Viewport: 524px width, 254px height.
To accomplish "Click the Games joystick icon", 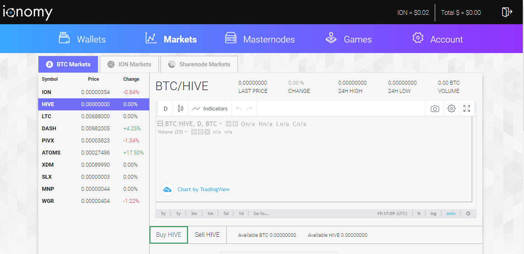I will tap(331, 38).
